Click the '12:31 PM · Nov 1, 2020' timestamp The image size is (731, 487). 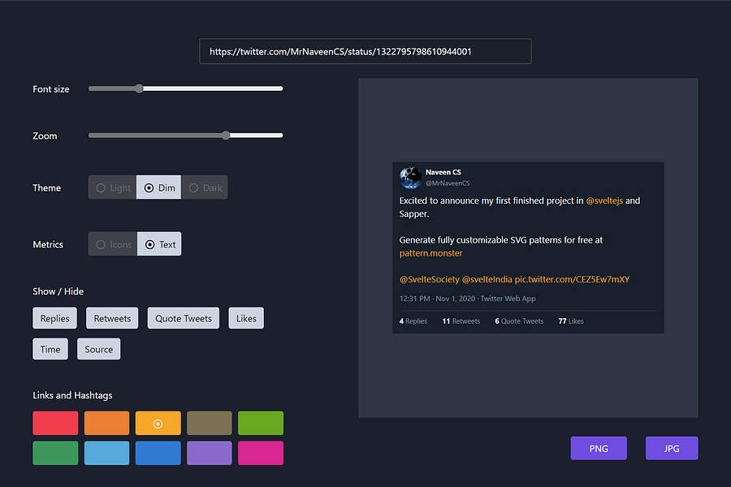coord(437,298)
